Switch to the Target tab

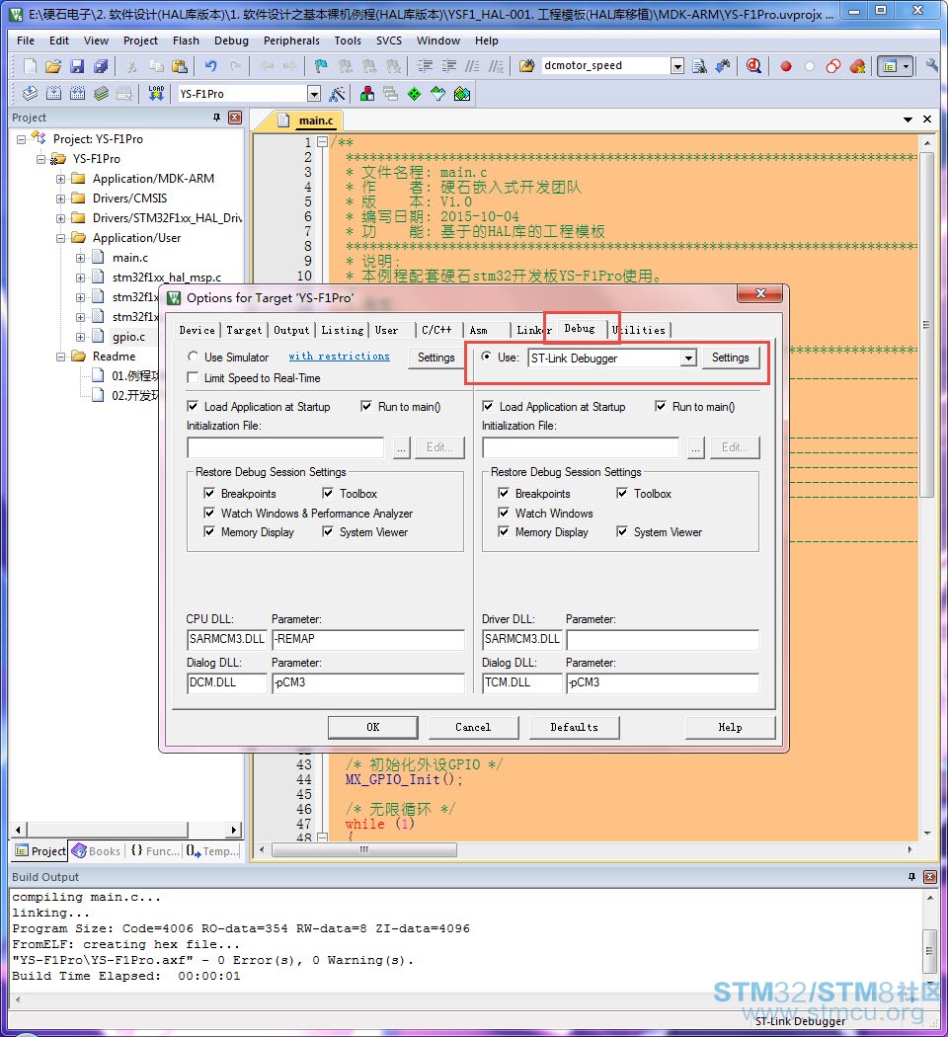point(244,330)
